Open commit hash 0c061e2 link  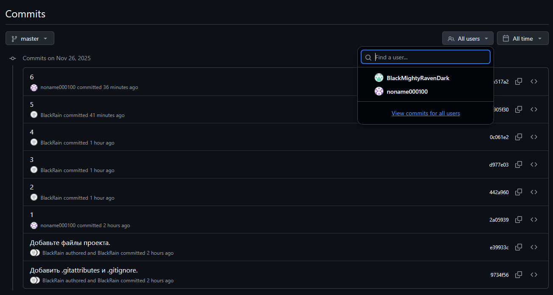(499, 137)
